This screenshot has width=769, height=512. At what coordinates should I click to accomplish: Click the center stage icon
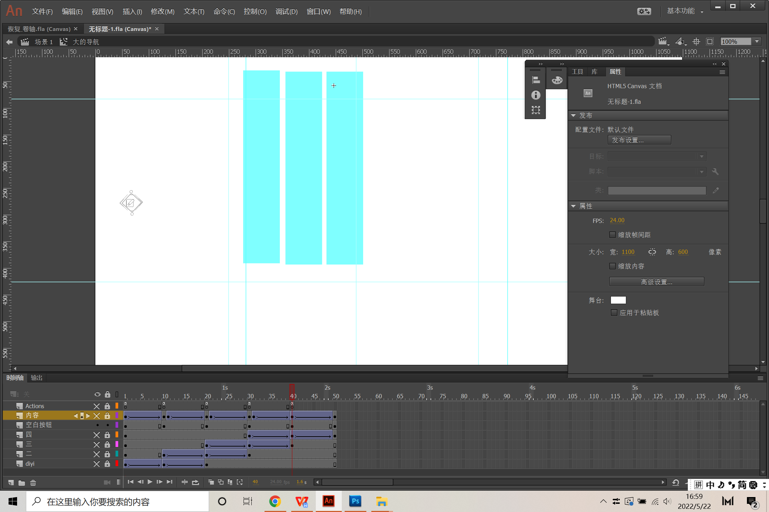(x=696, y=42)
